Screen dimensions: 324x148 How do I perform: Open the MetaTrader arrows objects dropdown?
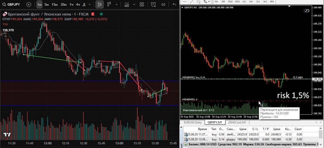coord(209,2)
